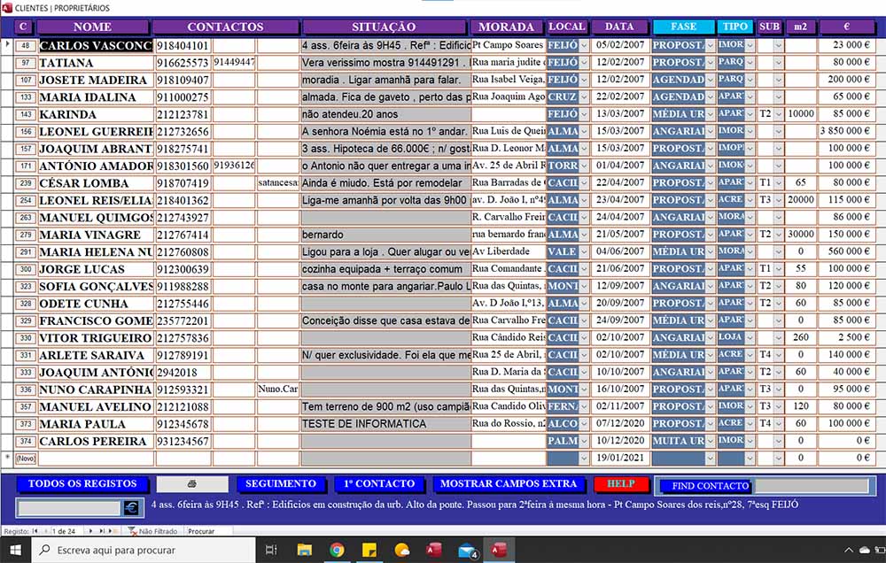Expand TIPO dropdown for Maria Paula row
The width and height of the screenshot is (886, 563).
pos(750,423)
